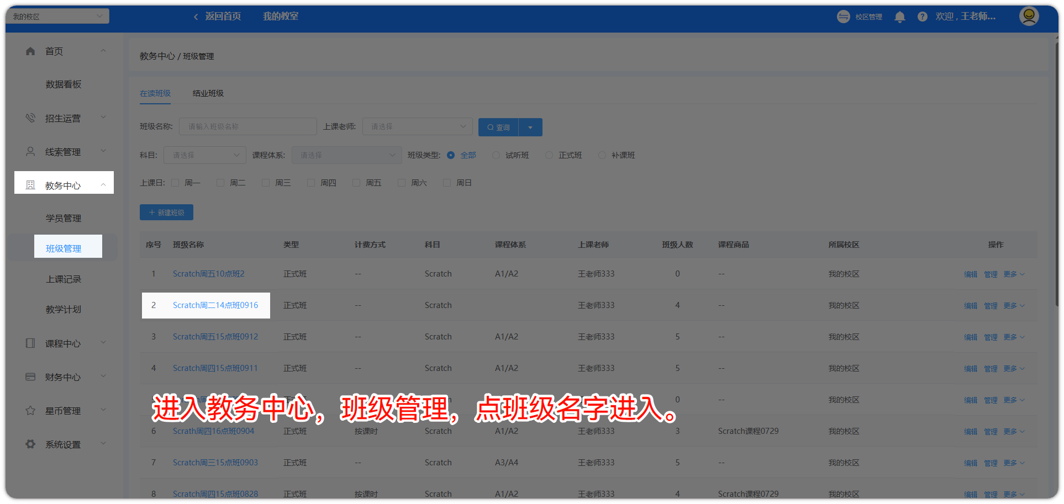Click the 系统设置 gear icon
Image resolution: width=1064 pixels, height=504 pixels.
coord(30,444)
